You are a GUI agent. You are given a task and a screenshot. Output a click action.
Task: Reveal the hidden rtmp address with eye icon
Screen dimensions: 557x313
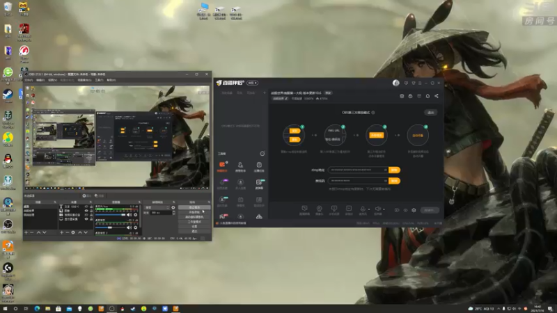(386, 170)
